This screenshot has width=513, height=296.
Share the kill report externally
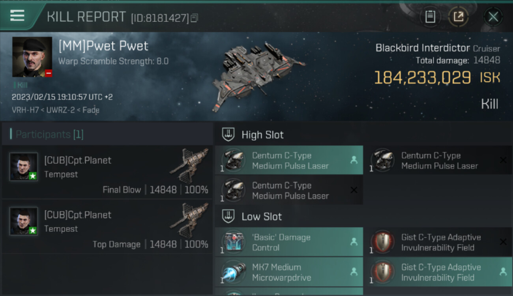[x=458, y=17]
